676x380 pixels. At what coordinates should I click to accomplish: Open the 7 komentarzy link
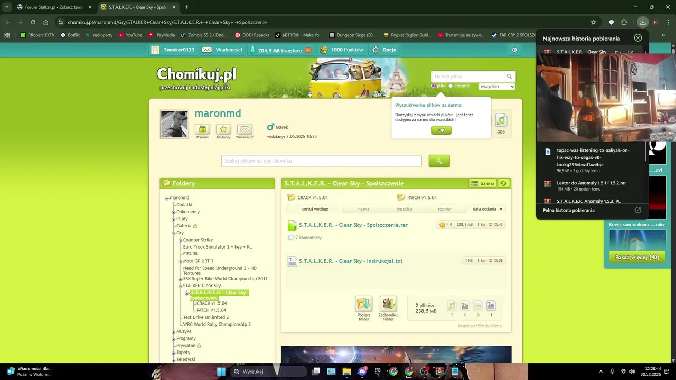click(x=308, y=237)
